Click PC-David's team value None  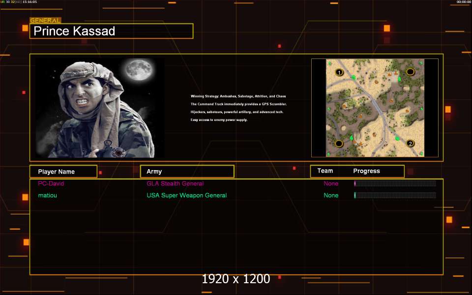coord(331,184)
